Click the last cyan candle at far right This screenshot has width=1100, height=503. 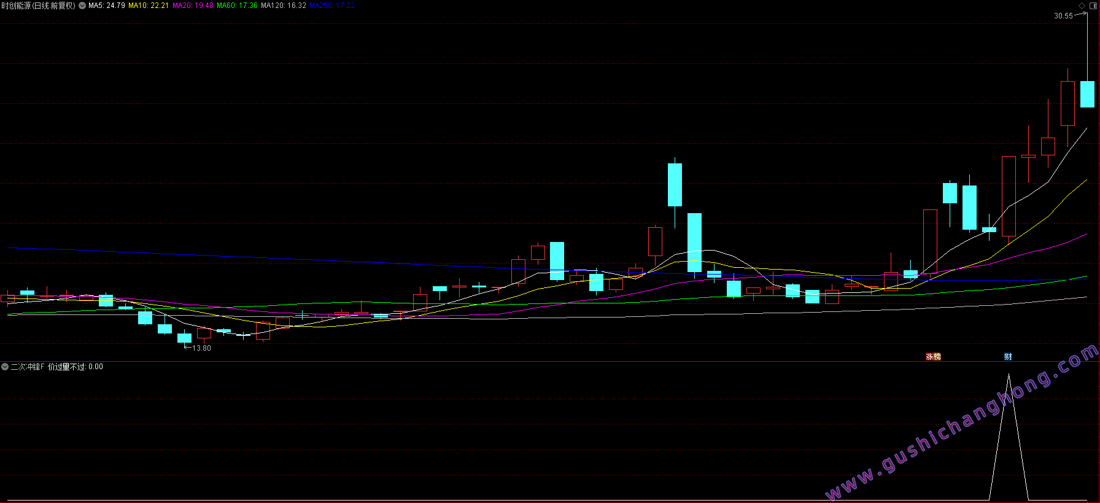(1087, 94)
